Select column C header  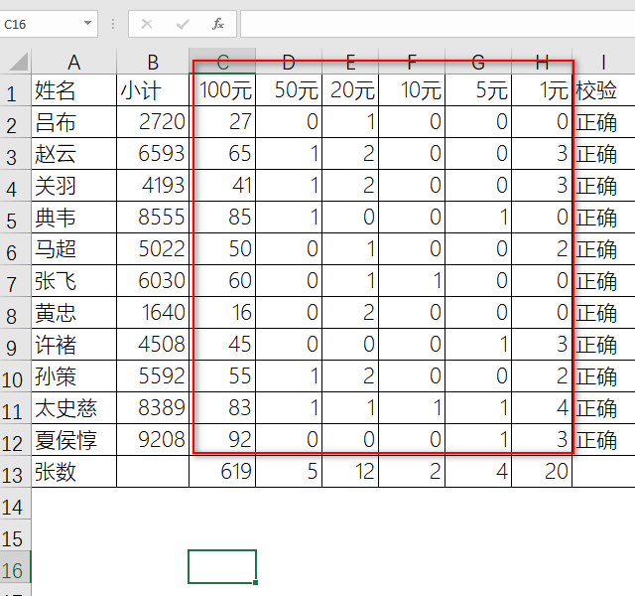point(222,62)
